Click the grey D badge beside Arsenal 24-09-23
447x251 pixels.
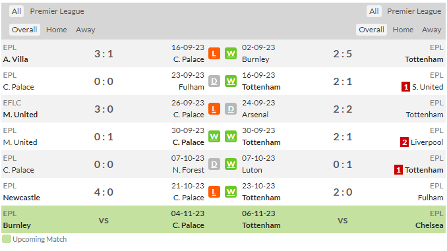231,109
